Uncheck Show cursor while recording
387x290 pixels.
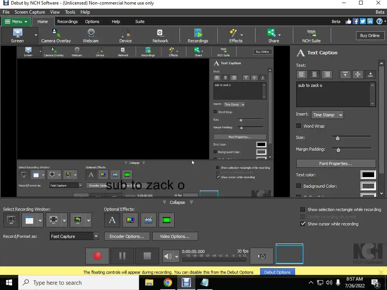coord(303,224)
